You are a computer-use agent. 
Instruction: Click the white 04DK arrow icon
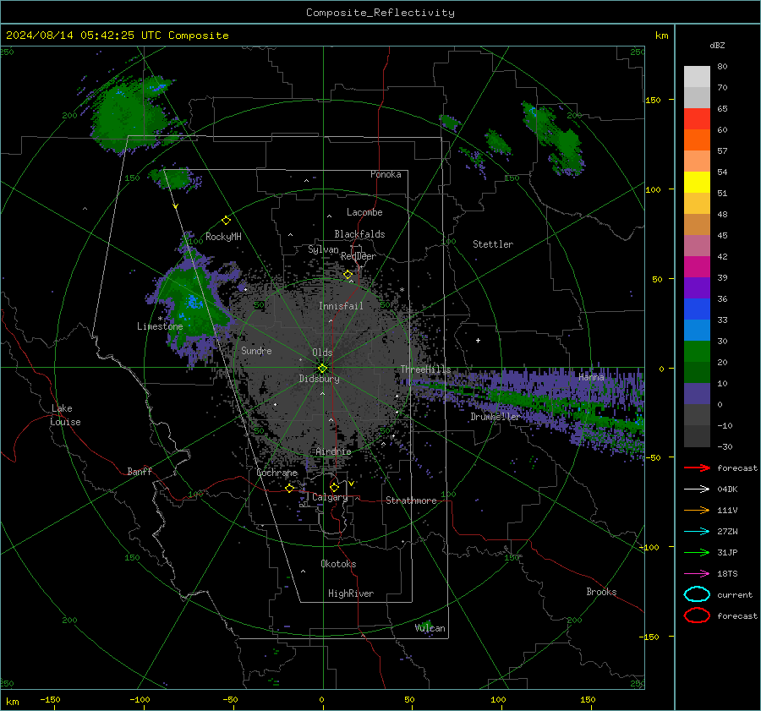pos(697,489)
